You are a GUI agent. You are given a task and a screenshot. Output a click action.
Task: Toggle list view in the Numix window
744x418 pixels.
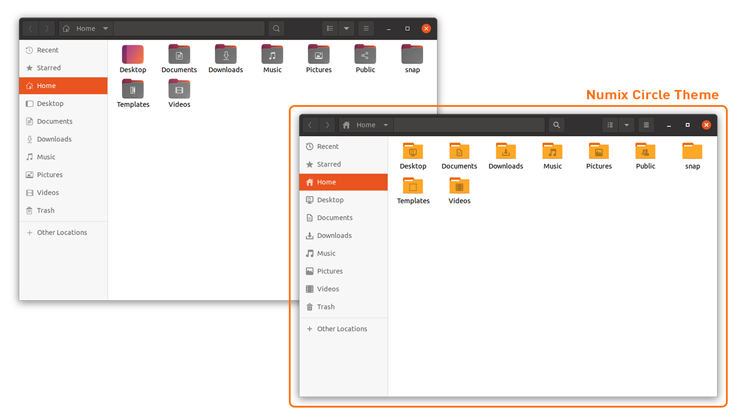(610, 125)
